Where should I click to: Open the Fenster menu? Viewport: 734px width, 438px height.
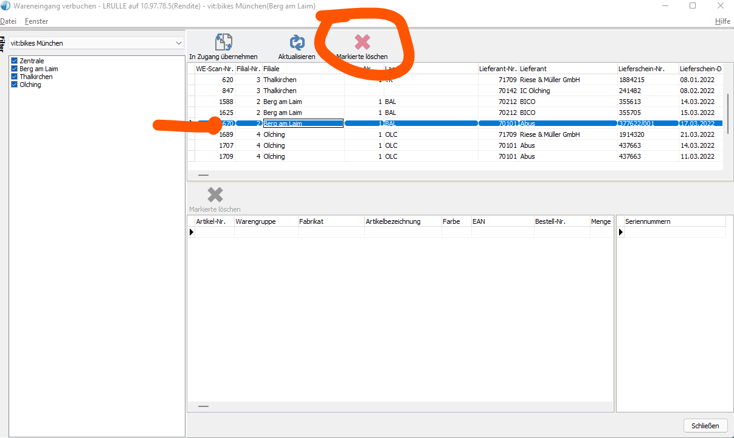36,21
